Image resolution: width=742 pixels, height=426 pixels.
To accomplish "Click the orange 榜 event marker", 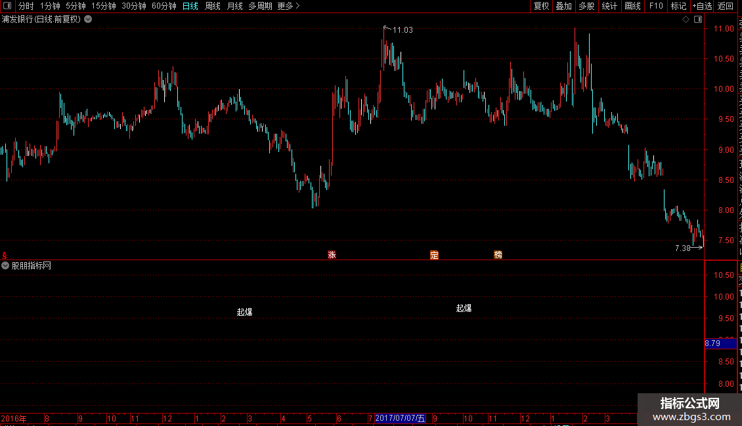I will coord(498,255).
